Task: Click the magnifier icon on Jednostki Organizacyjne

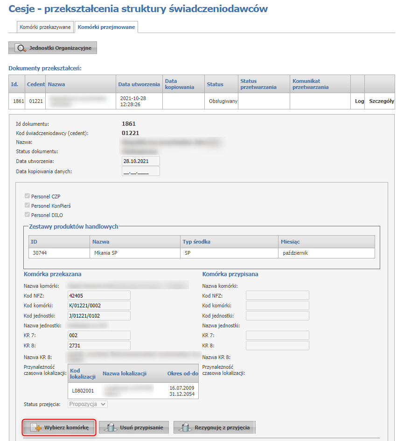Action: tap(21, 48)
